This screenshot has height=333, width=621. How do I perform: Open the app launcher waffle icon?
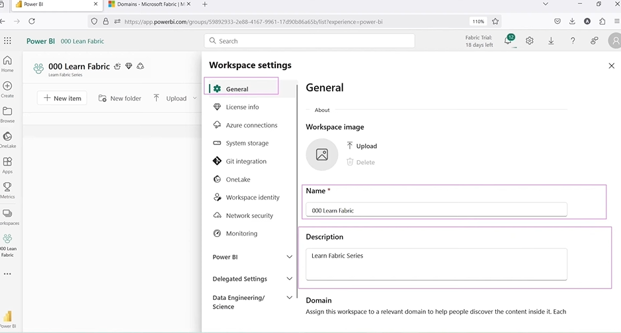point(7,40)
